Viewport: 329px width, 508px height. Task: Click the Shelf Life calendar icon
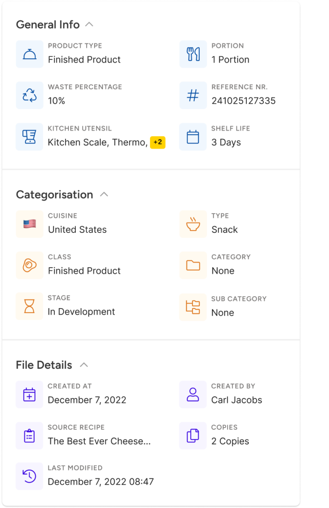[193, 136]
